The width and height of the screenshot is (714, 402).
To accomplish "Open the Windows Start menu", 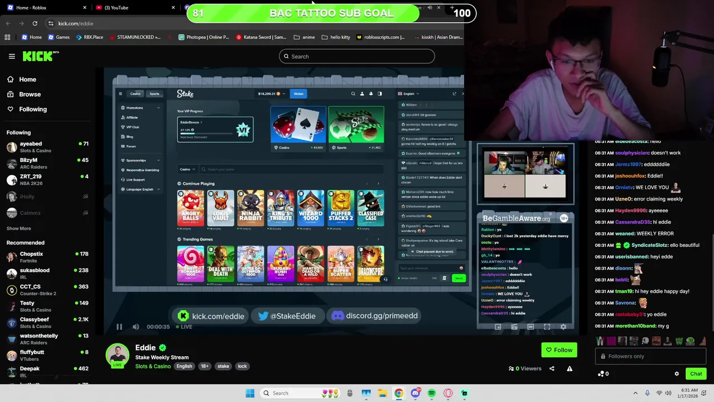I will coord(250,393).
